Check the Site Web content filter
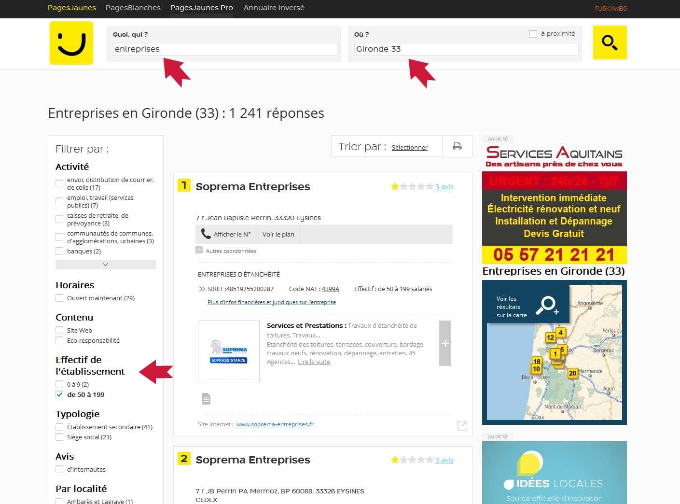Screen dimensions: 680x504 pyautogui.click(x=59, y=330)
